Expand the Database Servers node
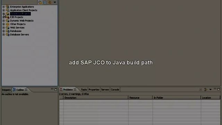 coord(3,35)
